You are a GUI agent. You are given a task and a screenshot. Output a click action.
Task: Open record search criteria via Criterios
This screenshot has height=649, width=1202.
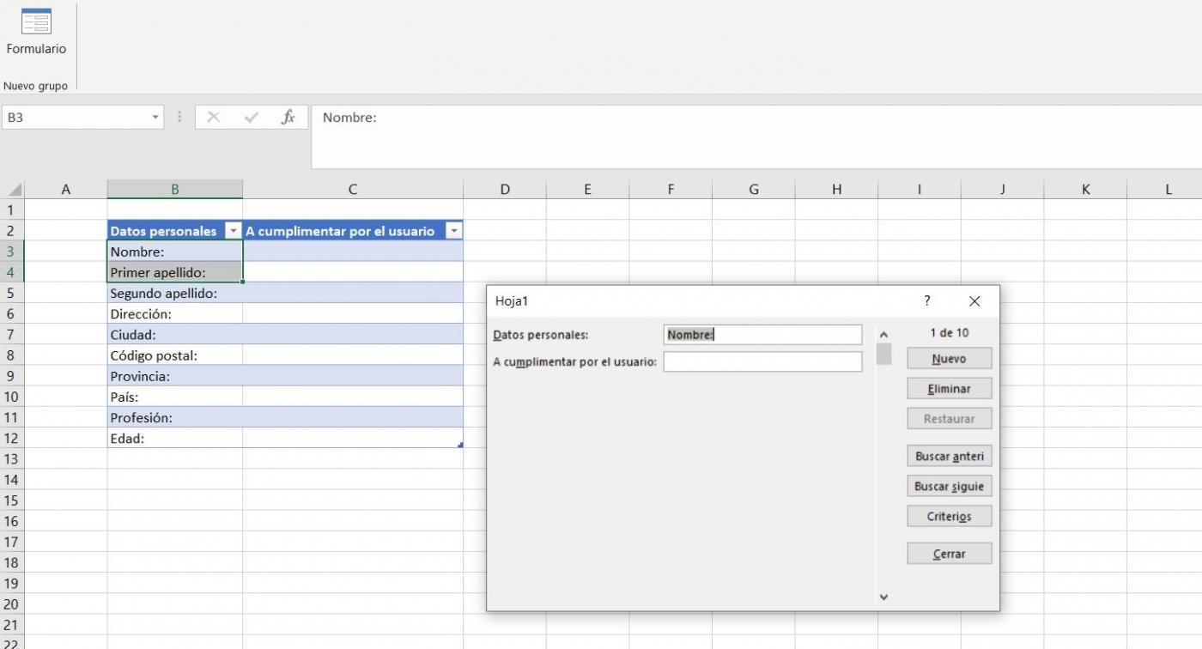click(x=949, y=515)
